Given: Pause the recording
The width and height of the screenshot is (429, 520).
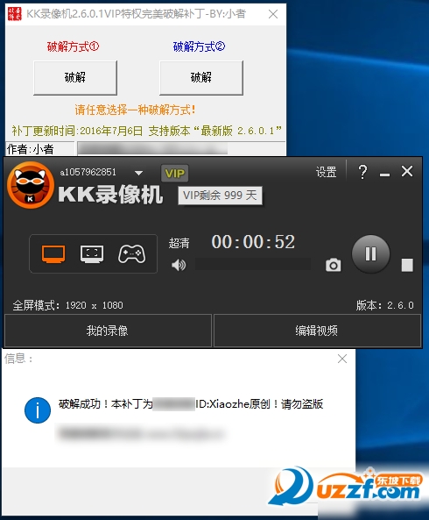Looking at the screenshot, I should (x=370, y=254).
